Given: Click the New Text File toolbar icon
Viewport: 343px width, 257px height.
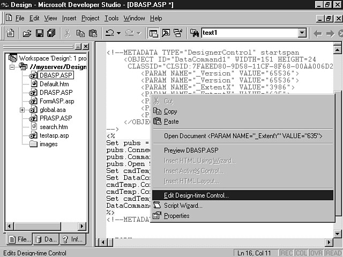Looking at the screenshot, I should [x=11, y=33].
